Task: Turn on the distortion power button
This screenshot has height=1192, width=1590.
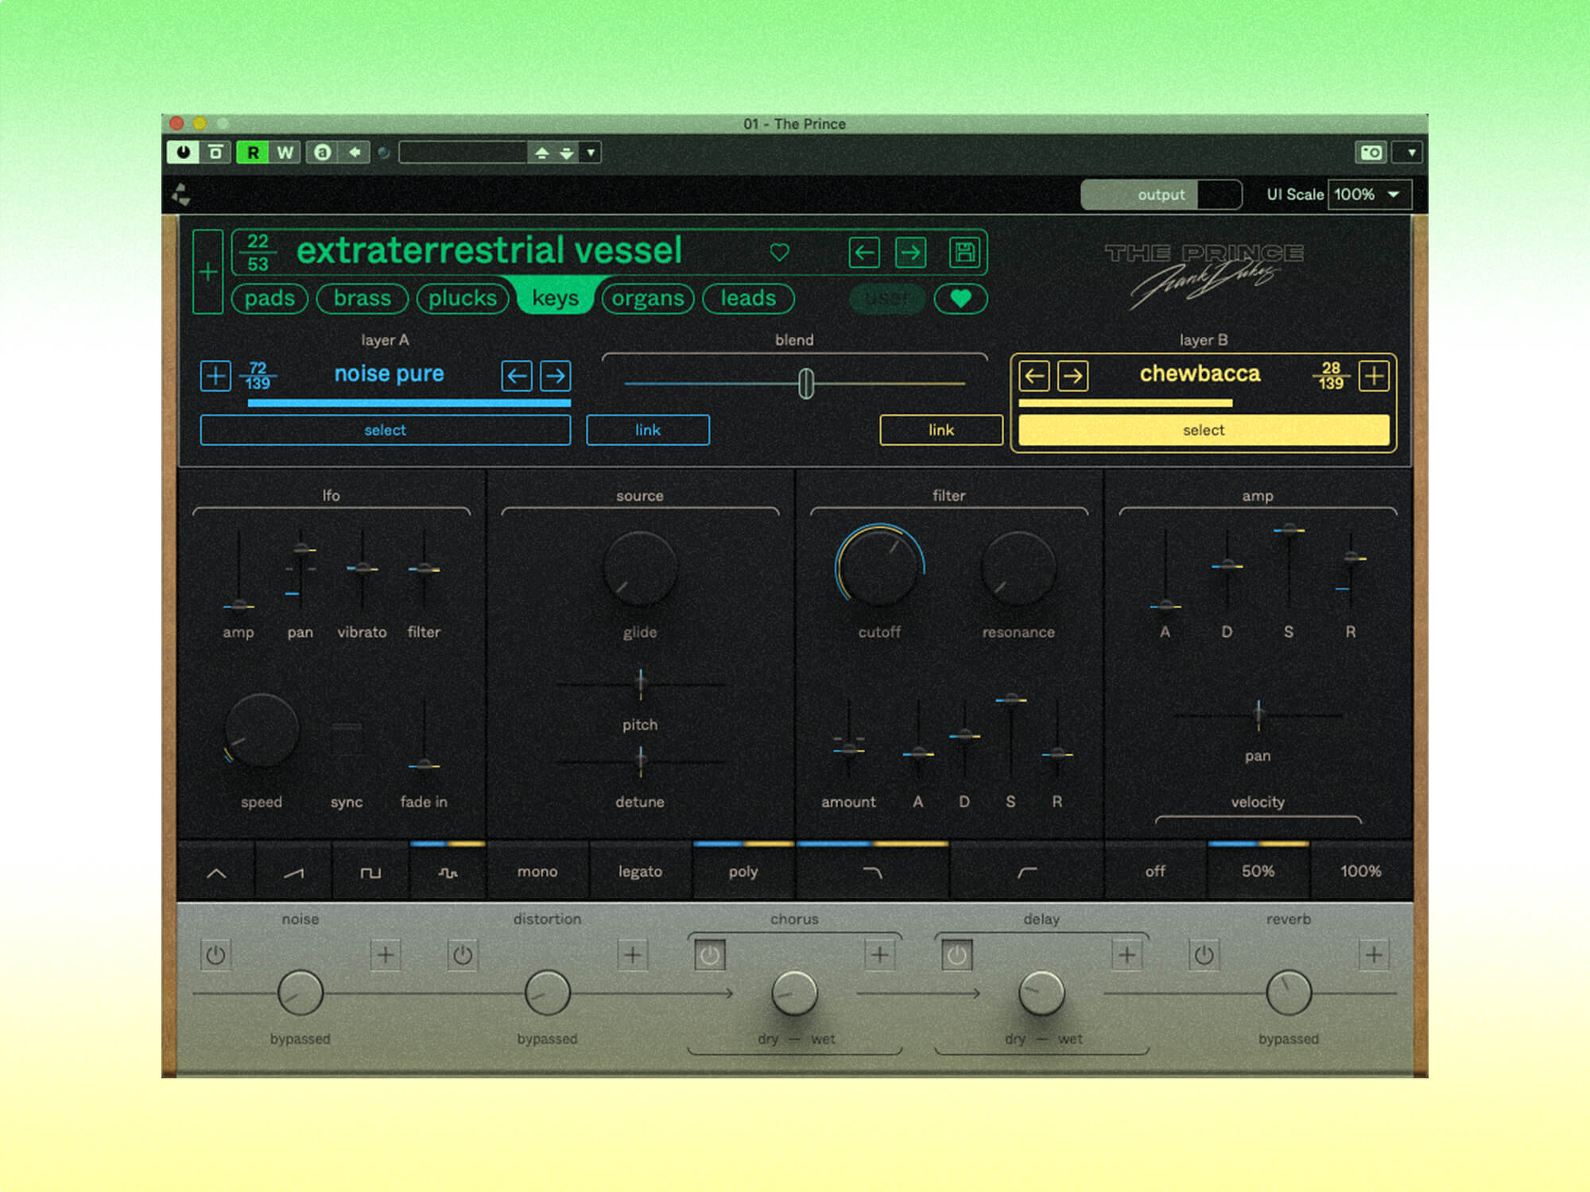Action: (x=462, y=955)
